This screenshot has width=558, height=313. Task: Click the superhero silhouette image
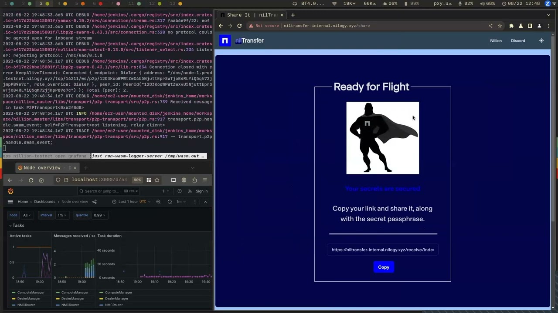(x=383, y=138)
